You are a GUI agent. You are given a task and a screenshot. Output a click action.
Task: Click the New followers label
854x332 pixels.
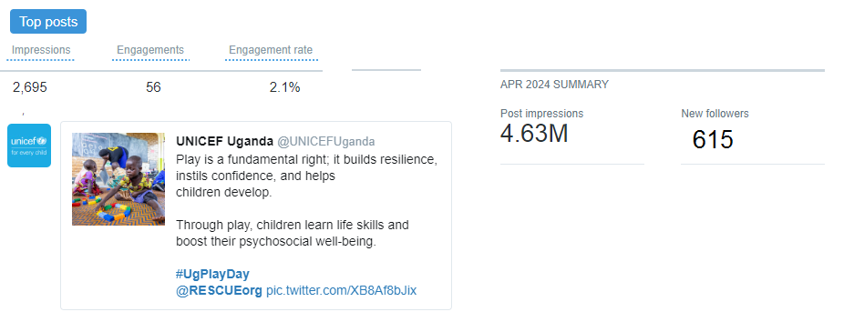tap(715, 114)
